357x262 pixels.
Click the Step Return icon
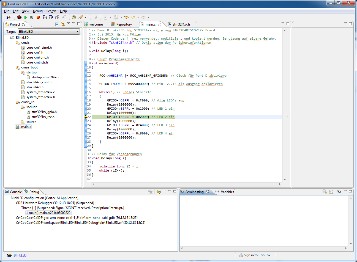coord(57,17)
